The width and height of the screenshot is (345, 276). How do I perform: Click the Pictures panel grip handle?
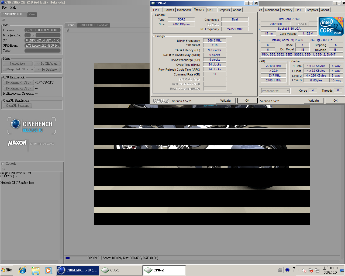(x=67, y=30)
